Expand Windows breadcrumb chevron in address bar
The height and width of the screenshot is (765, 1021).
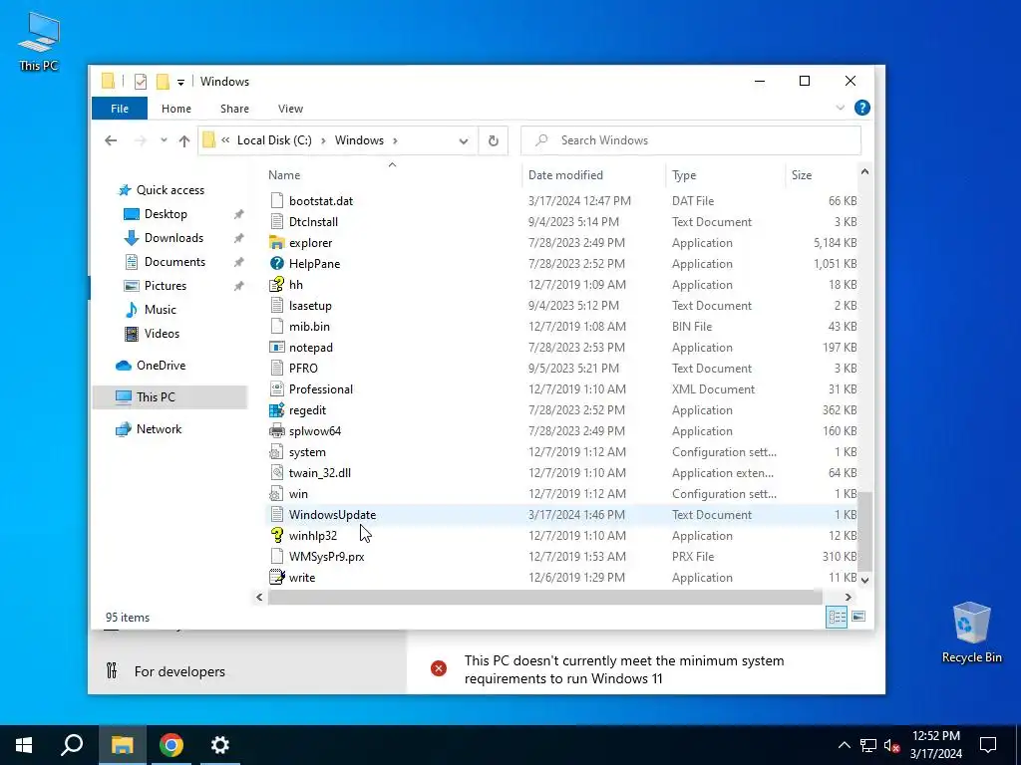point(395,140)
